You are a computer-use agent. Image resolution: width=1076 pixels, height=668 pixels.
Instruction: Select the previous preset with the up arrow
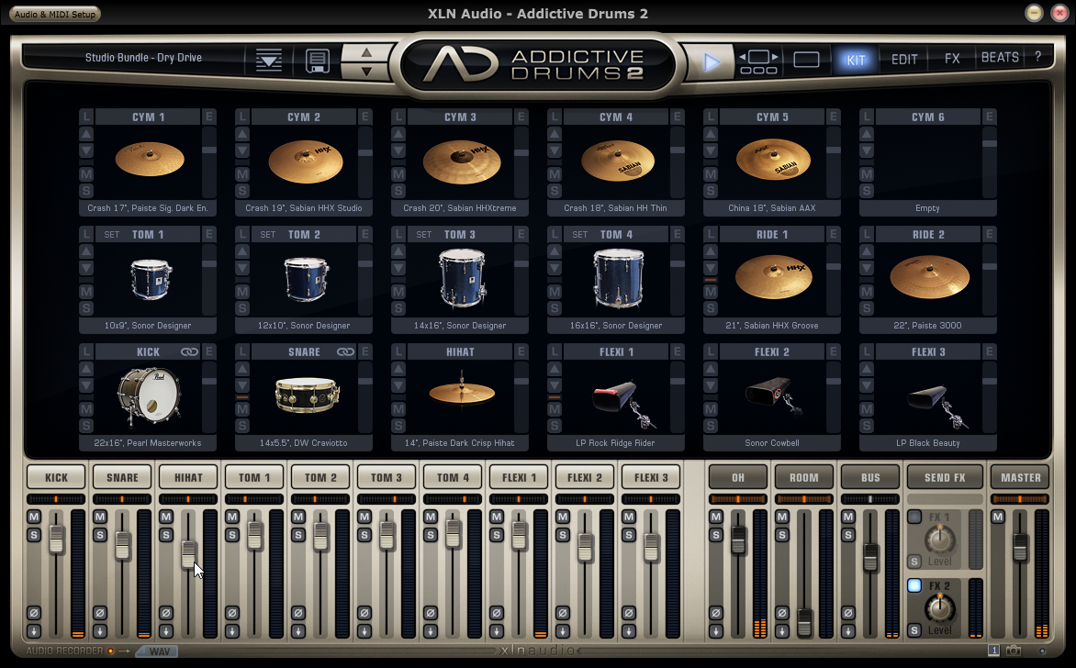366,52
